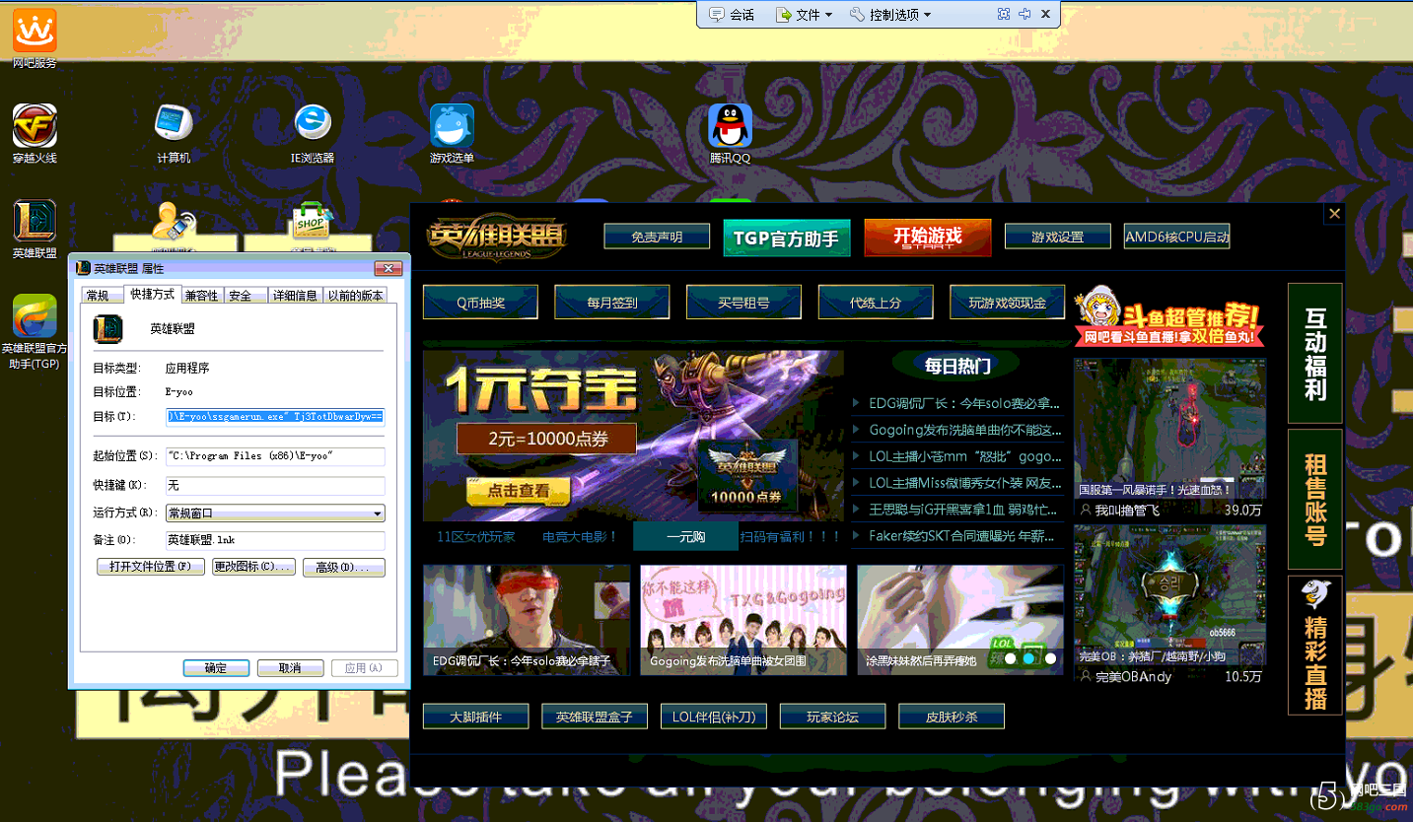Switch to the 以前的版本 tab
The width and height of the screenshot is (1413, 822).
[355, 296]
